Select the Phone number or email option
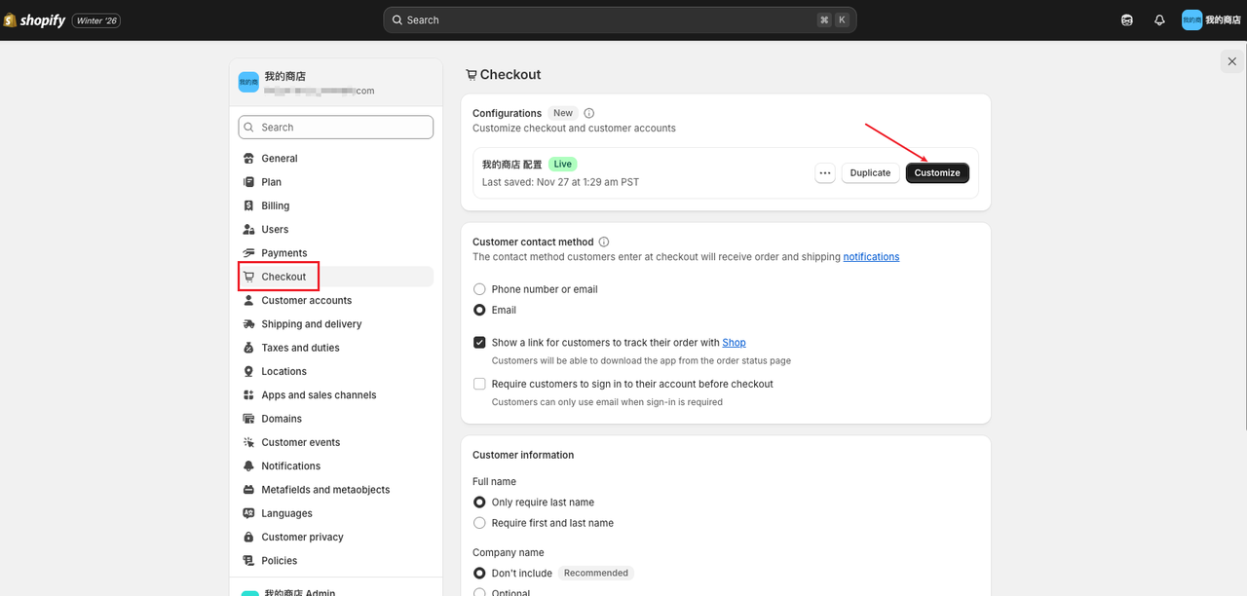Viewport: 1247px width, 596px height. pos(479,288)
